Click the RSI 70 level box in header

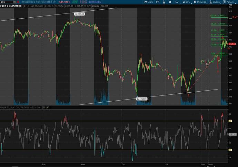[48, 108]
